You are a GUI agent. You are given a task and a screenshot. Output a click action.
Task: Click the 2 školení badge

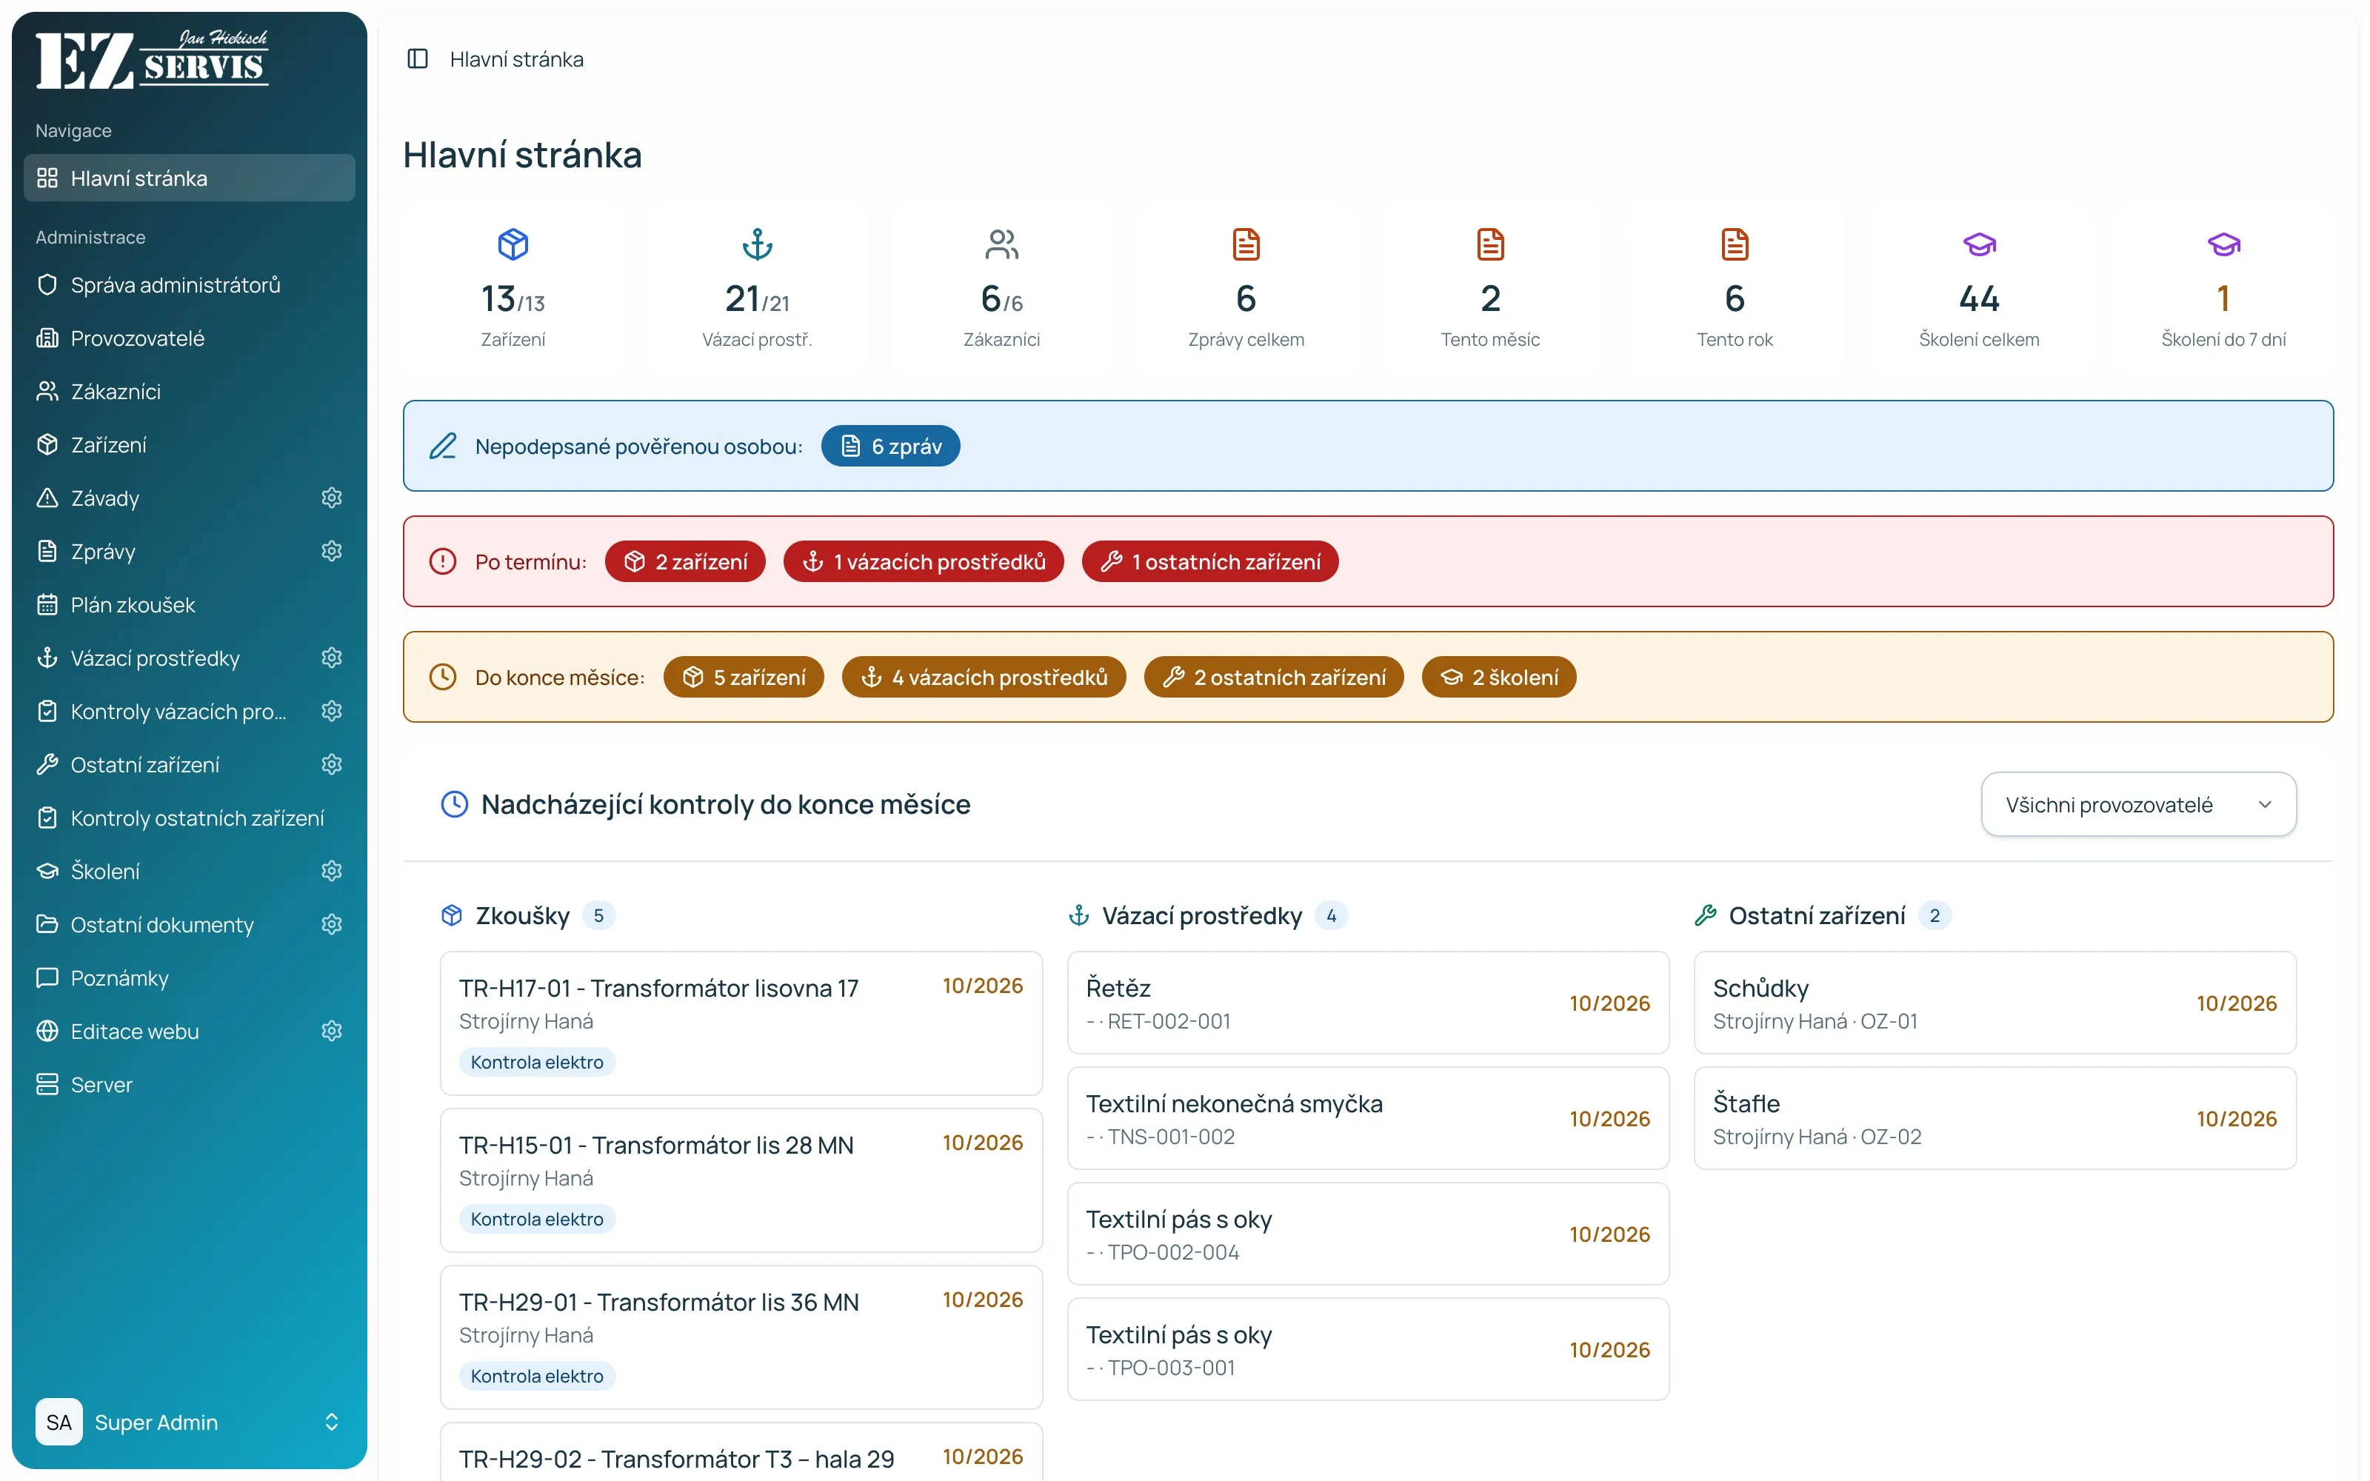coord(1498,677)
